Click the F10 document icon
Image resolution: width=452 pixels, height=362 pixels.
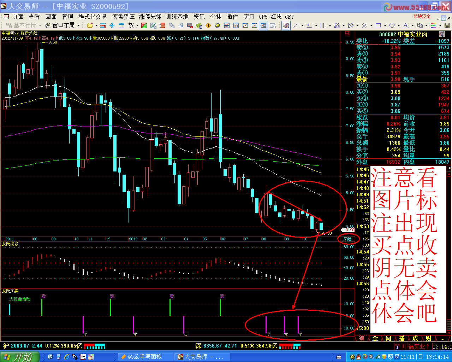[x=181, y=25]
